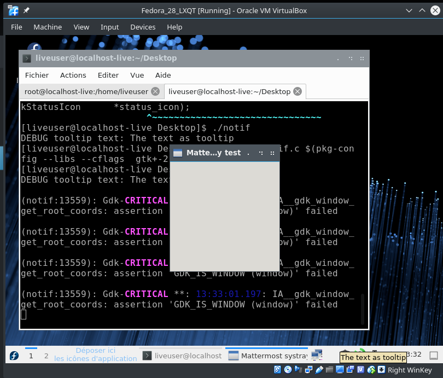Minimize the terminal window

(338, 59)
